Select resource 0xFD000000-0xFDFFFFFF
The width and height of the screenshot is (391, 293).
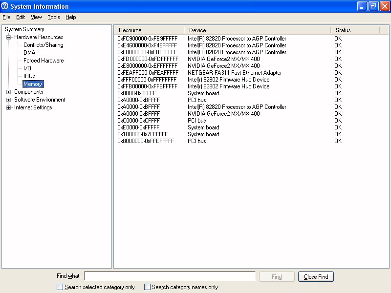[148, 59]
